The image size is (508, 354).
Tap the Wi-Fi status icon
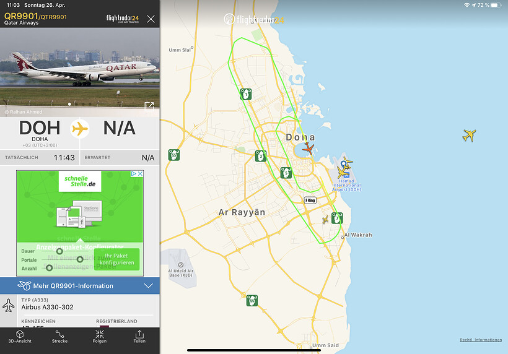pos(466,5)
